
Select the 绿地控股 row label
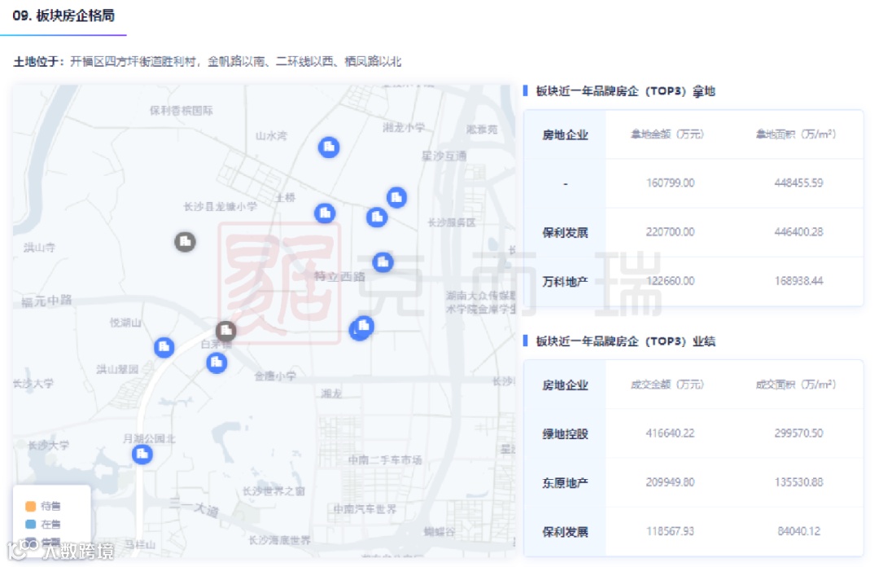[x=565, y=434]
